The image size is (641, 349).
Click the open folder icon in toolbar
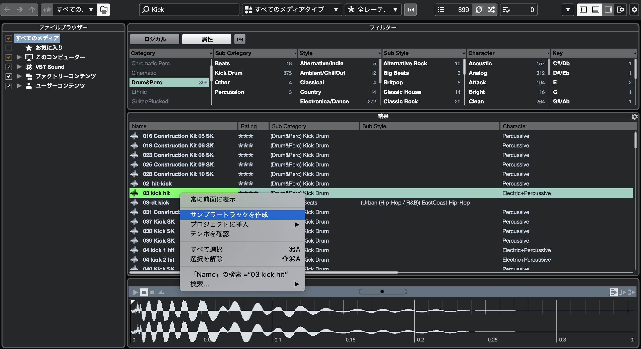[x=104, y=10]
